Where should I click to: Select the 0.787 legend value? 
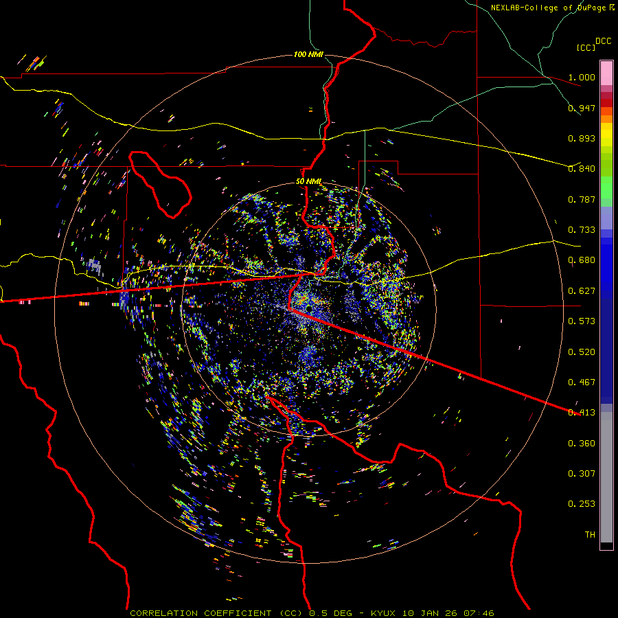click(582, 199)
